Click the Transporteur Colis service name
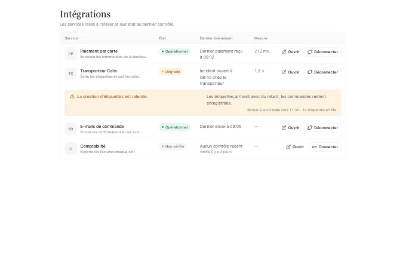Image resolution: width=406 pixels, height=254 pixels. click(99, 71)
